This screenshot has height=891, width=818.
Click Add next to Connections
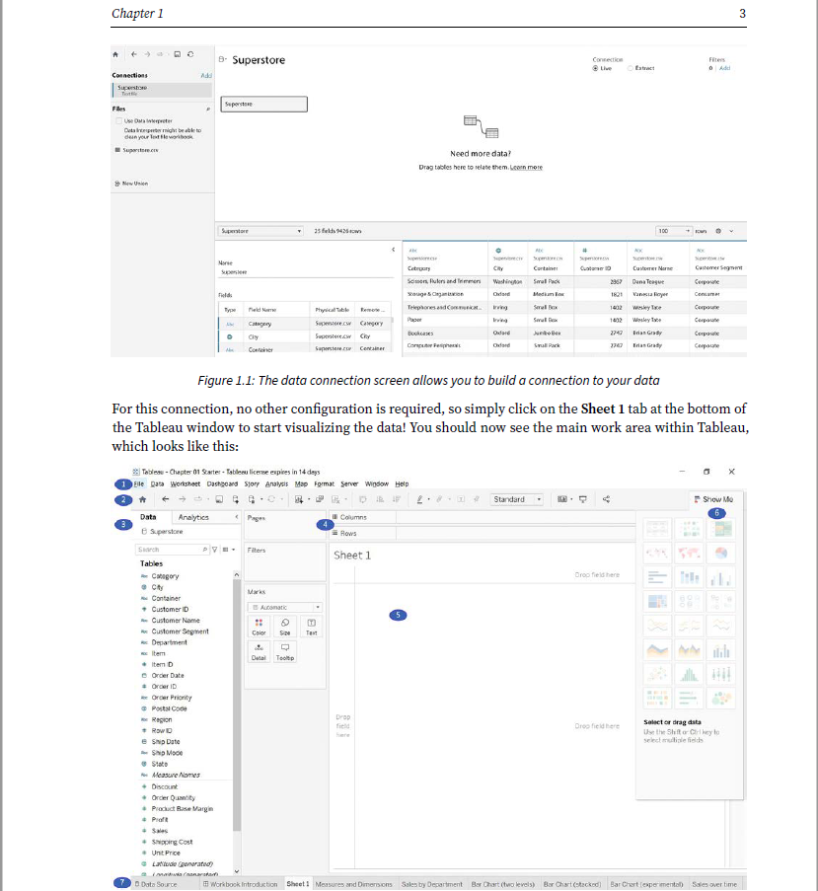coord(206,76)
